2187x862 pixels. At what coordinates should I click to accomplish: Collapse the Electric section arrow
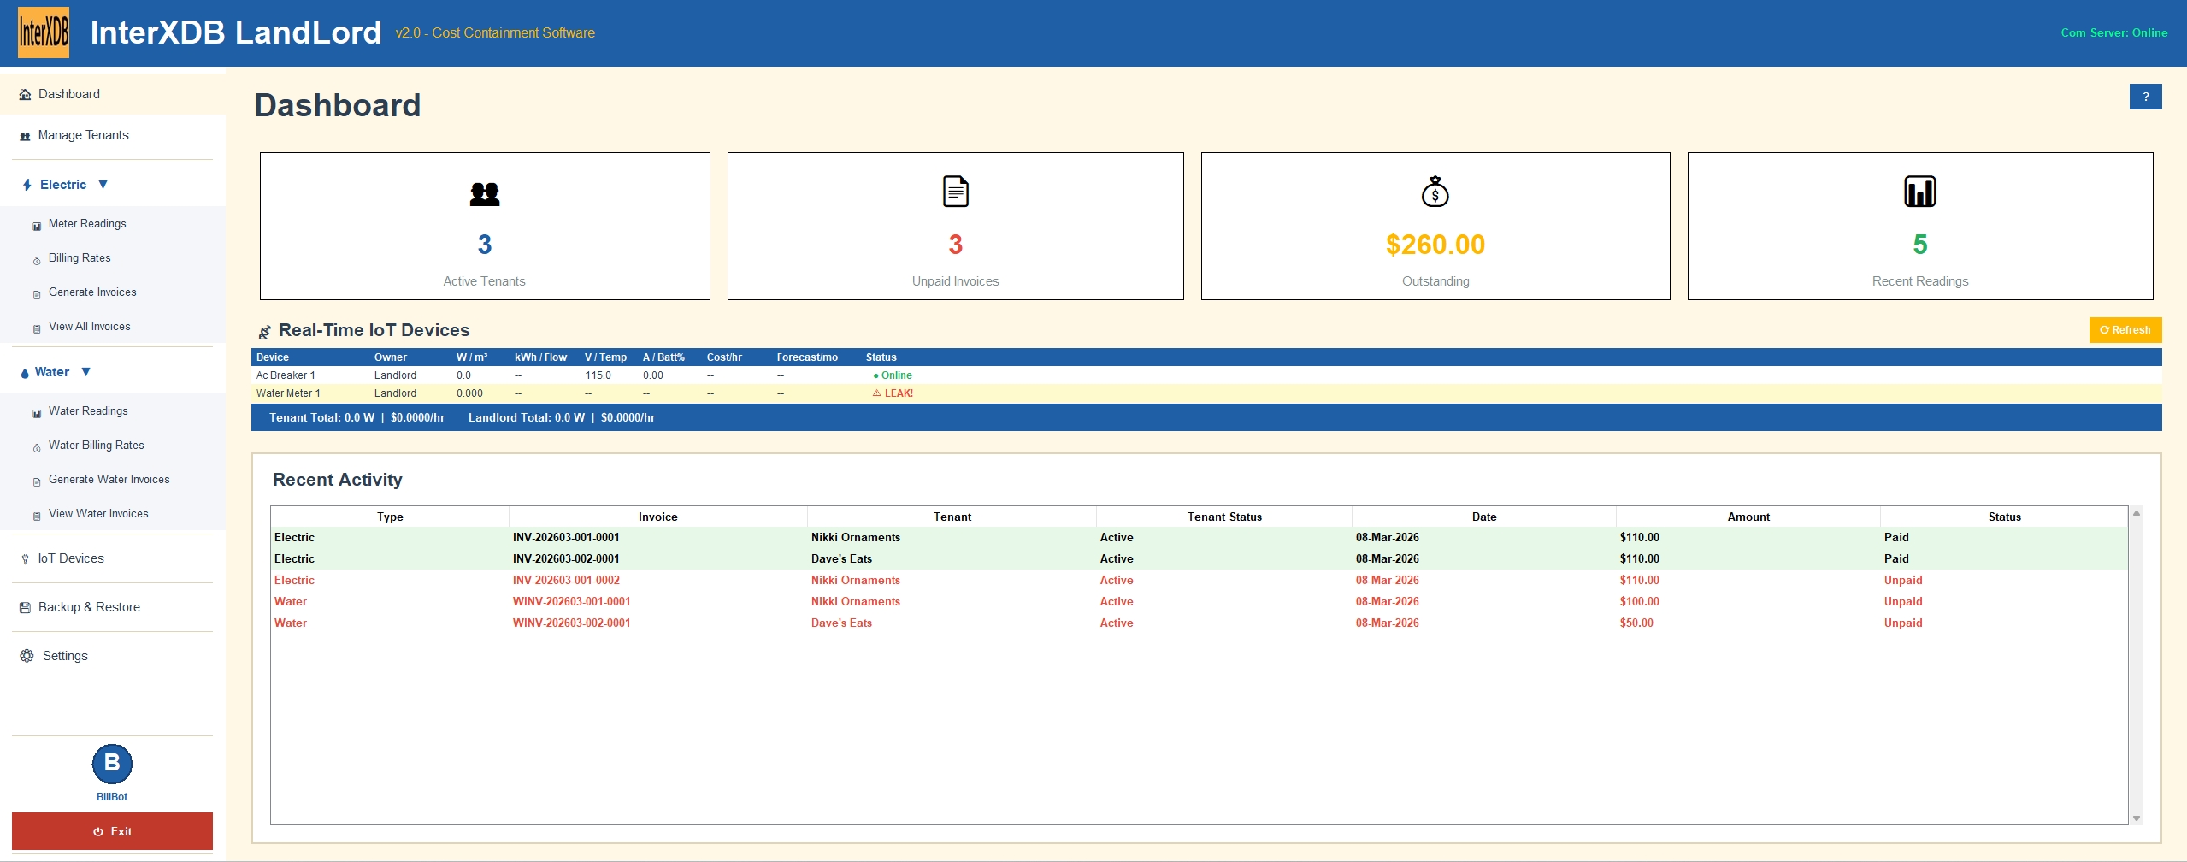point(103,185)
